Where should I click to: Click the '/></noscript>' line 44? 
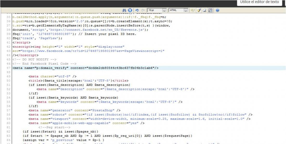coord(25,55)
